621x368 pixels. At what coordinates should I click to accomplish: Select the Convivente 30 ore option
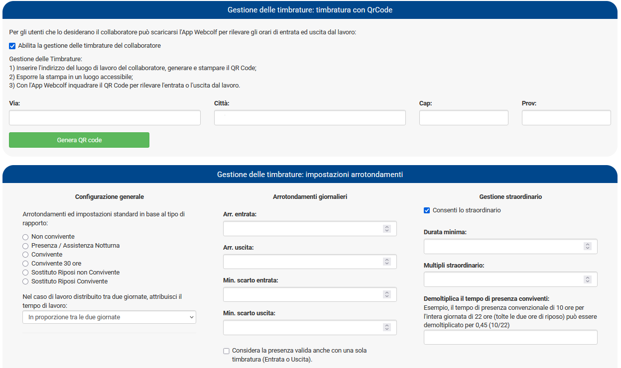(x=25, y=264)
